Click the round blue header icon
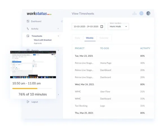Viewport: 164px width, 129px height. [x=141, y=13]
